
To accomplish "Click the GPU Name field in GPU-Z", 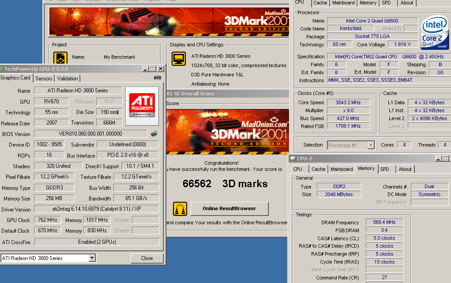I will [x=78, y=91].
